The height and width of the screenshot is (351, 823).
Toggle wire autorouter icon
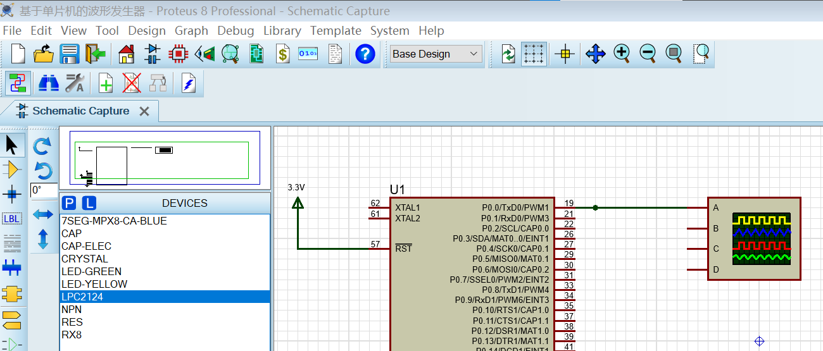tap(18, 83)
